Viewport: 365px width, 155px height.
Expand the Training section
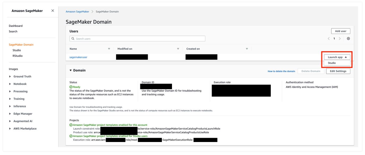[10, 99]
